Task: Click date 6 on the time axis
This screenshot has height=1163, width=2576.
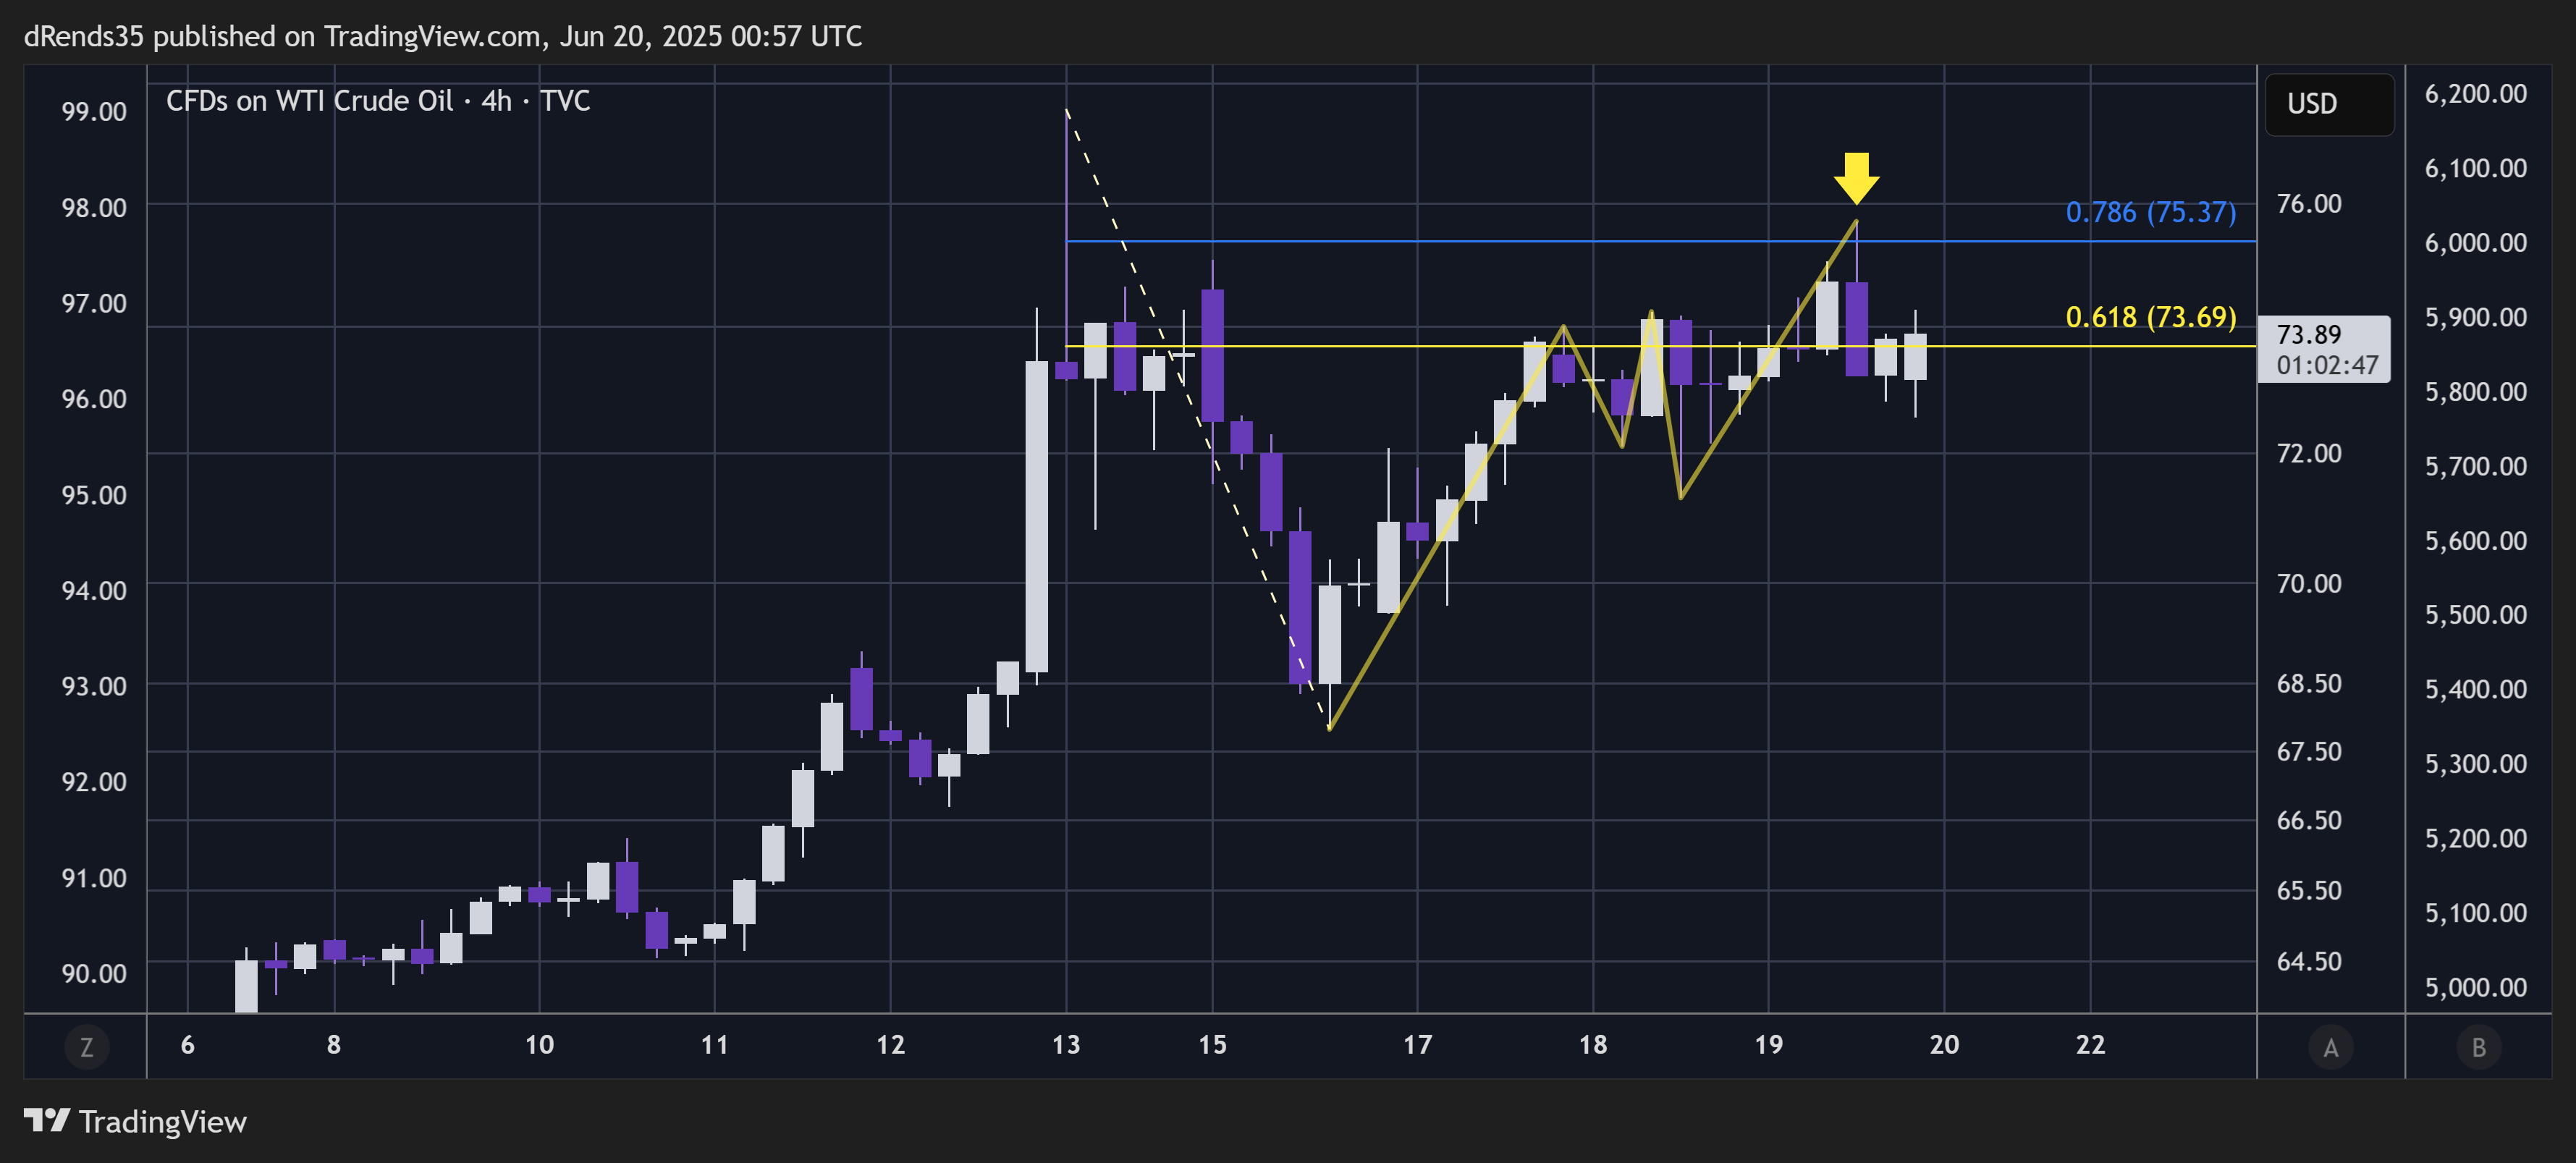Action: pos(188,1045)
